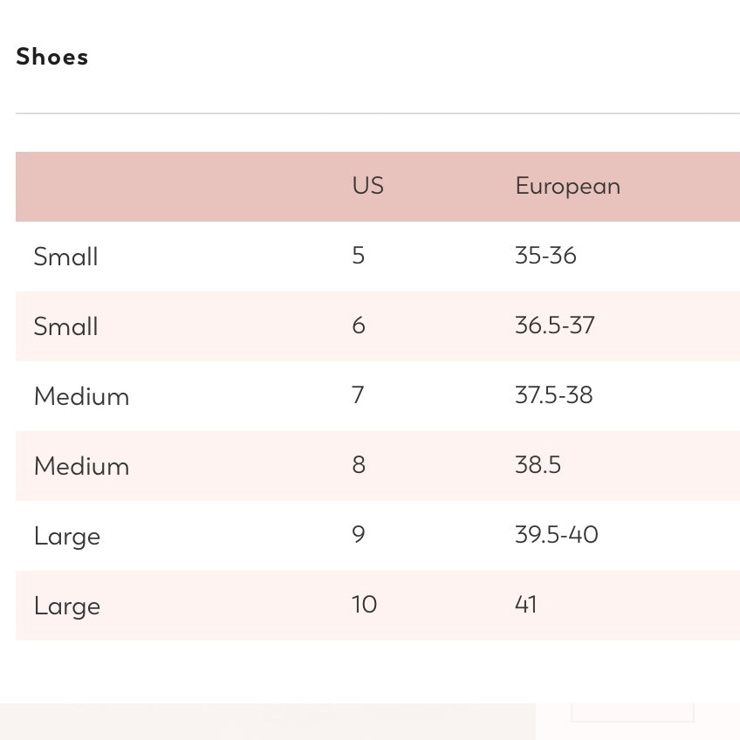Select US size 8 cell

tap(359, 465)
